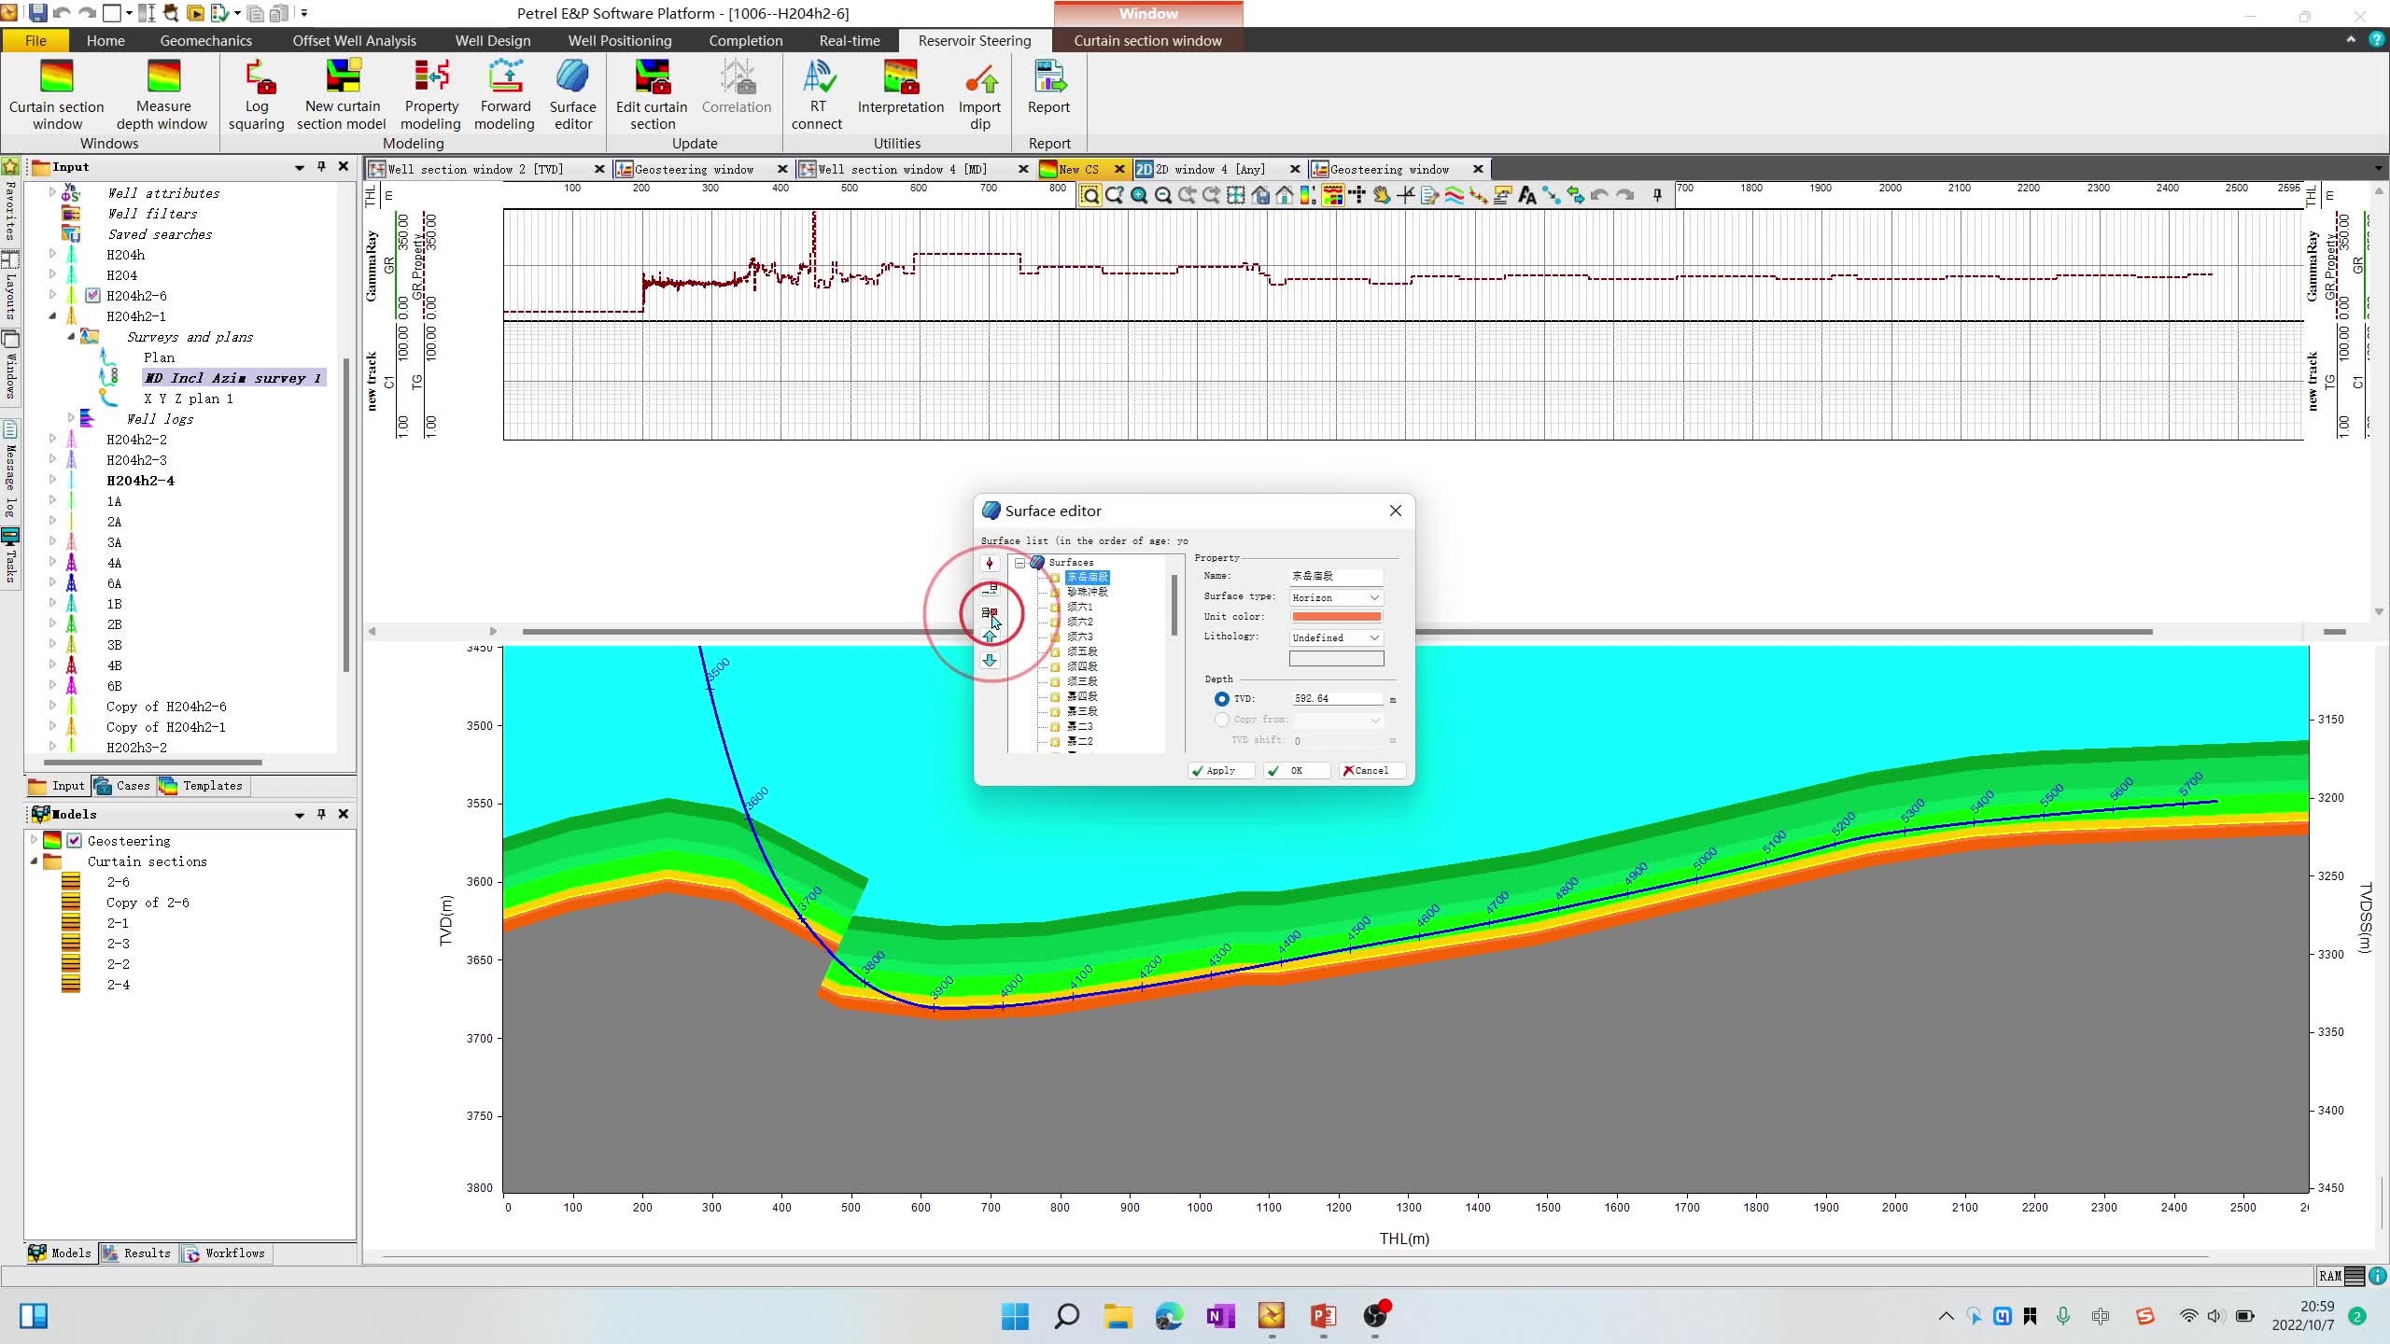Open the Input pane dropdown arrow
The width and height of the screenshot is (2390, 1344).
tap(300, 167)
